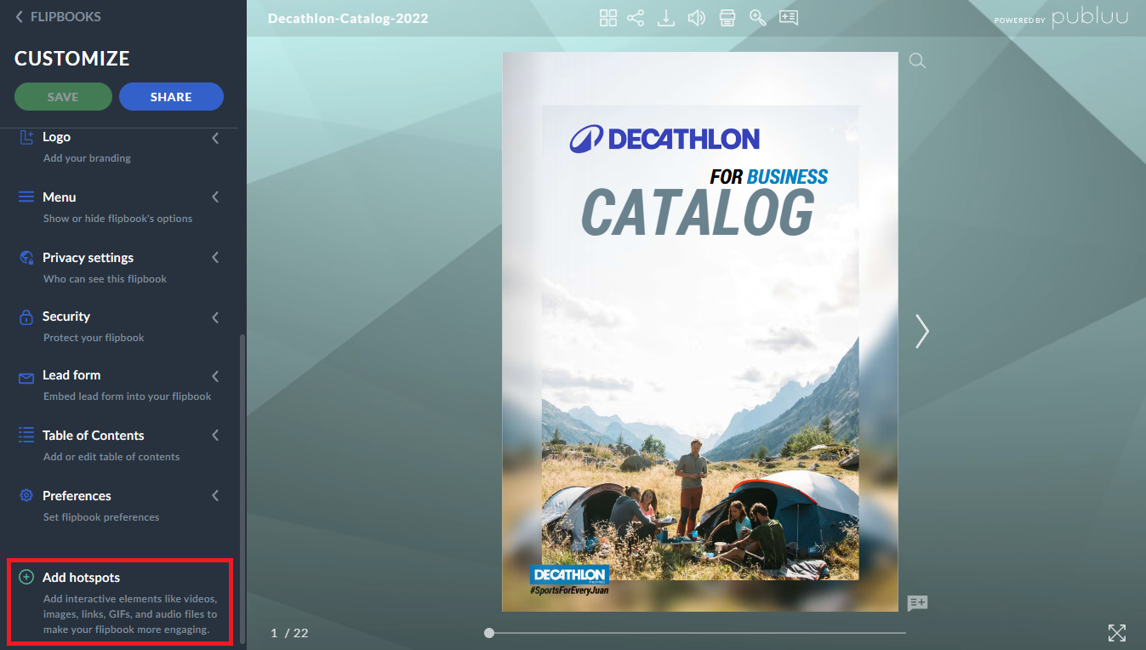Click the Add hotspots label

82,578
